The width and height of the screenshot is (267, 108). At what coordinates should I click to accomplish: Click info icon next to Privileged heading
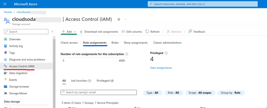pos(166,53)
